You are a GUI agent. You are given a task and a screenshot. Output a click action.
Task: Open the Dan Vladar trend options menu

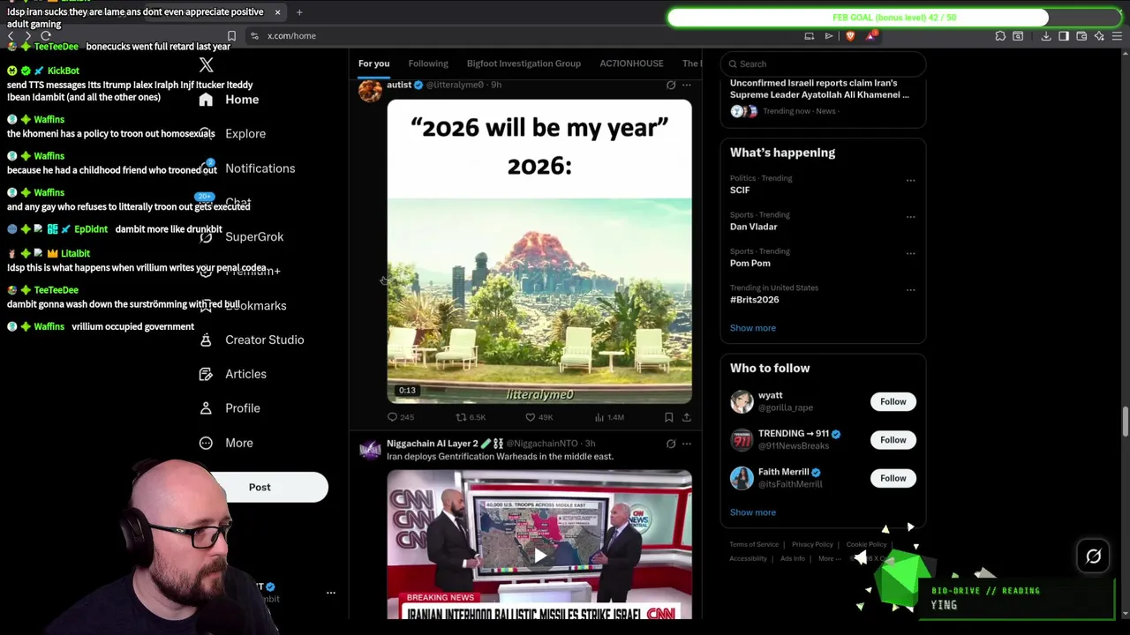[x=910, y=217]
